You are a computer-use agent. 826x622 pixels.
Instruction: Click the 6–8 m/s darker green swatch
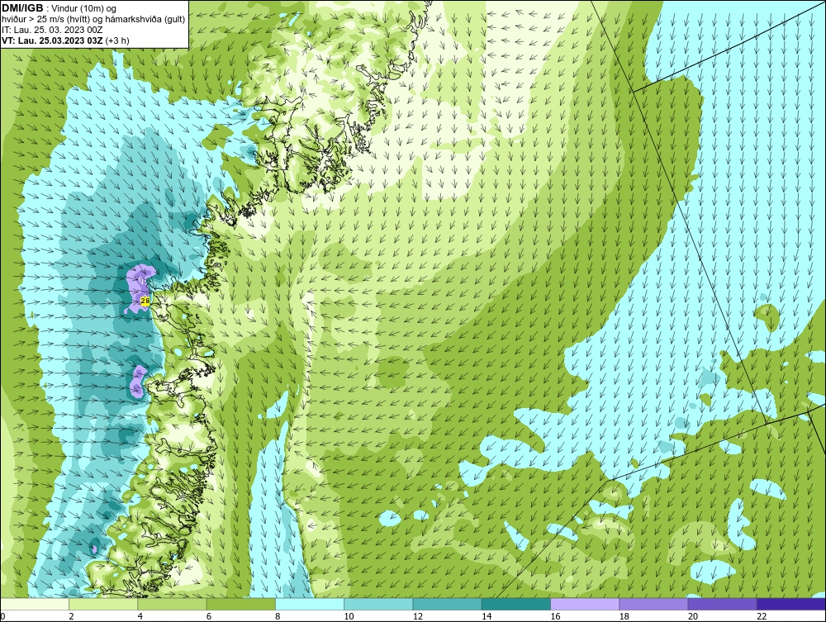[x=240, y=604]
